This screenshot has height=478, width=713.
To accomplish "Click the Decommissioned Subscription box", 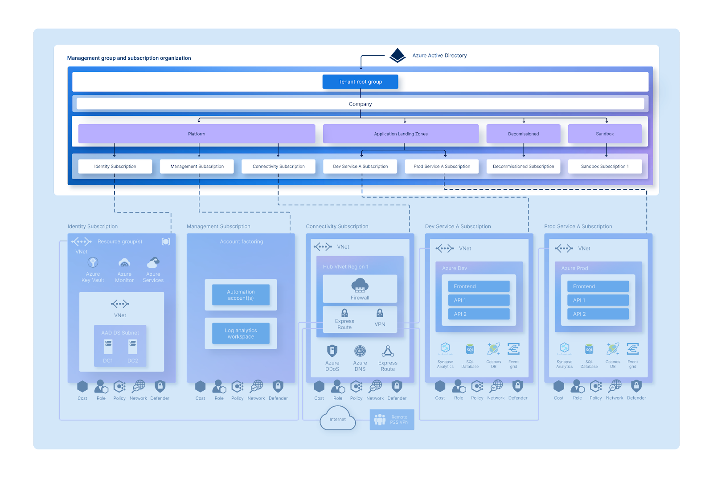I will [x=524, y=166].
